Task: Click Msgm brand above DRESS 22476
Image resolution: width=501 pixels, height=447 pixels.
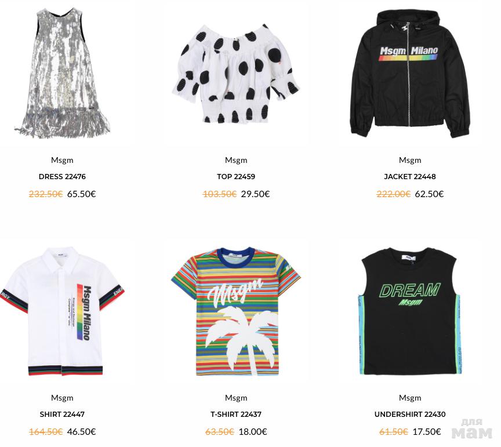Action: tap(62, 160)
